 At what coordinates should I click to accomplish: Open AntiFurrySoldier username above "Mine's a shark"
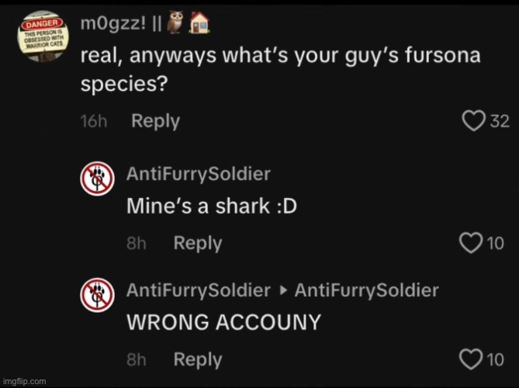[x=199, y=174]
